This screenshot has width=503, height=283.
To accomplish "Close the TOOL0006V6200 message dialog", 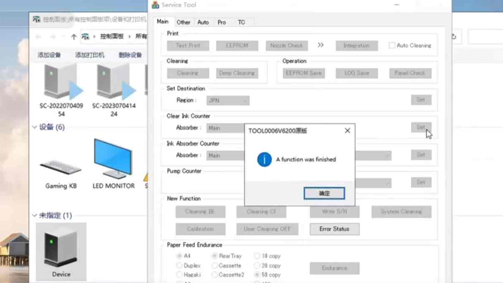I will [x=347, y=131].
